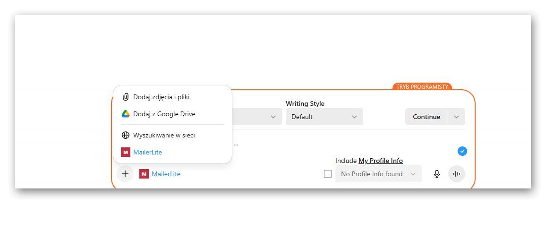Expand the partially hidden dropdown behind popup
Screen dimensions: 546x239
click(x=273, y=117)
